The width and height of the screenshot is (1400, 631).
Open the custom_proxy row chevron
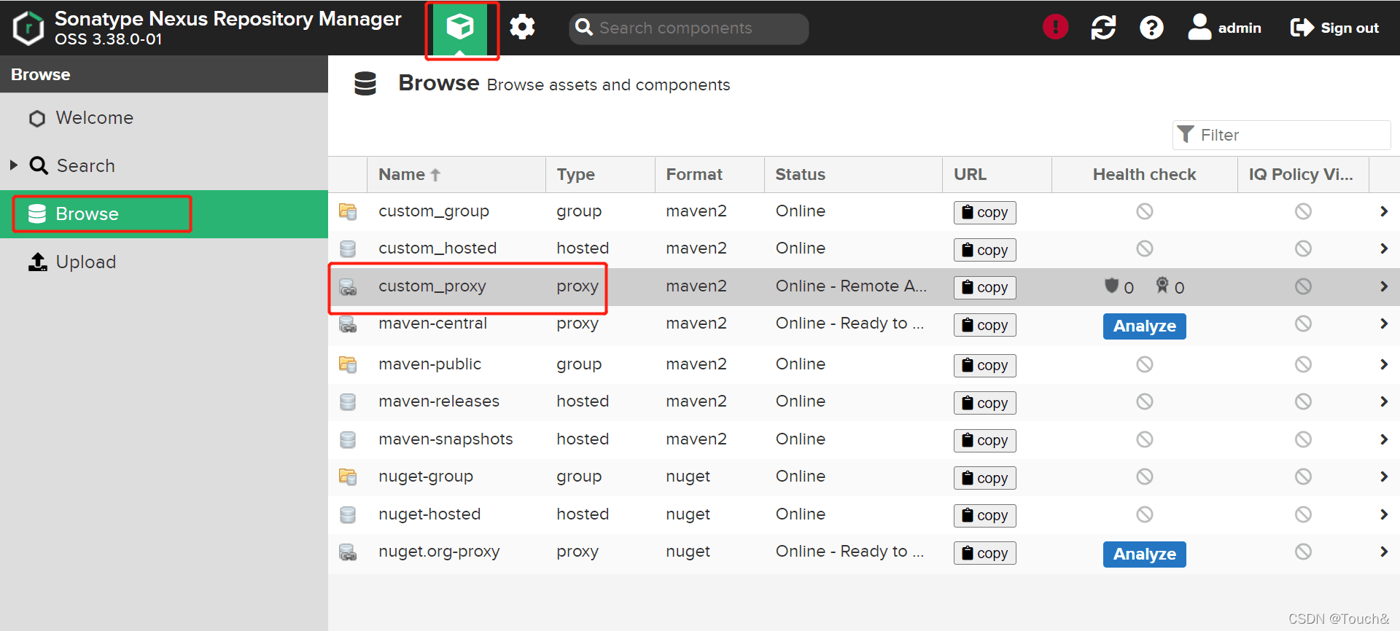tap(1383, 286)
